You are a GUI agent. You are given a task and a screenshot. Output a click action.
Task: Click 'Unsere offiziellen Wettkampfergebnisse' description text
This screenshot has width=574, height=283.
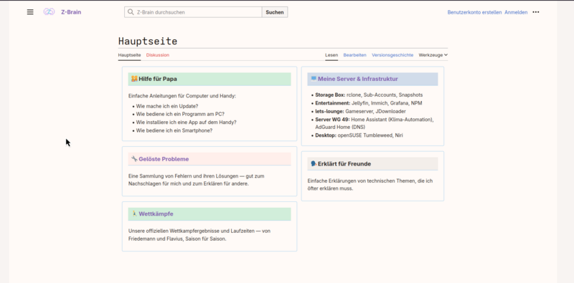[199, 235]
